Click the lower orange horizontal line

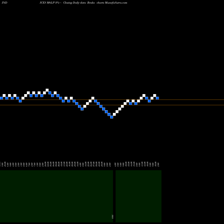112,105
